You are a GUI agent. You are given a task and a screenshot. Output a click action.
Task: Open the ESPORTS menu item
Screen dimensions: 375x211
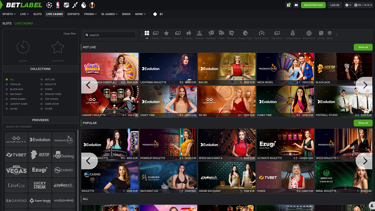point(74,14)
